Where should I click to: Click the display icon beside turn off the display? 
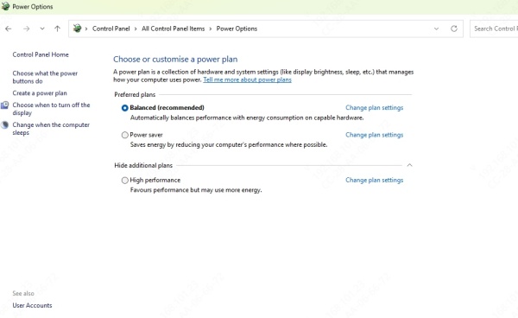4,105
